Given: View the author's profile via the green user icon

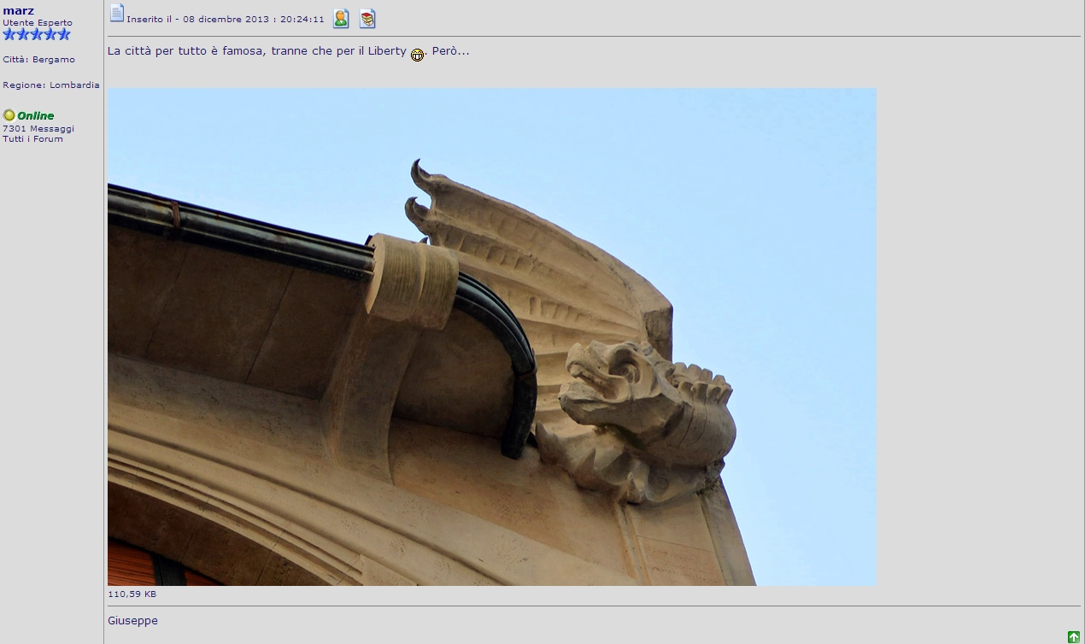Looking at the screenshot, I should click(x=341, y=19).
